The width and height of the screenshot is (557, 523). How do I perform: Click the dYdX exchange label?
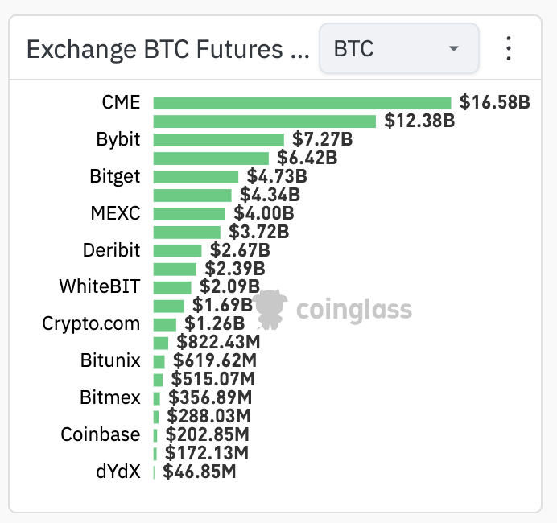tap(118, 472)
